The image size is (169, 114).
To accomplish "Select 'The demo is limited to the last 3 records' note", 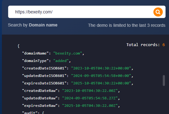I will pyautogui.click(x=127, y=26).
